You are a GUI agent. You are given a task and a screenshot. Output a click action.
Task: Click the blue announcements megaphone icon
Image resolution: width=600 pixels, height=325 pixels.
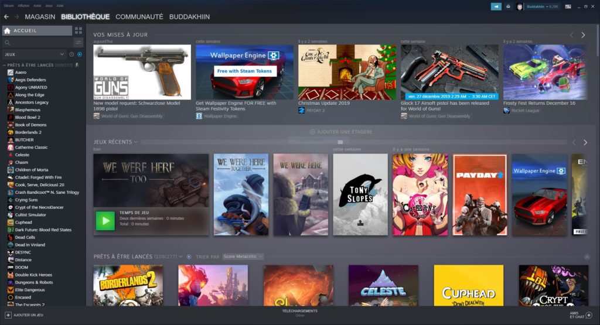click(x=496, y=6)
